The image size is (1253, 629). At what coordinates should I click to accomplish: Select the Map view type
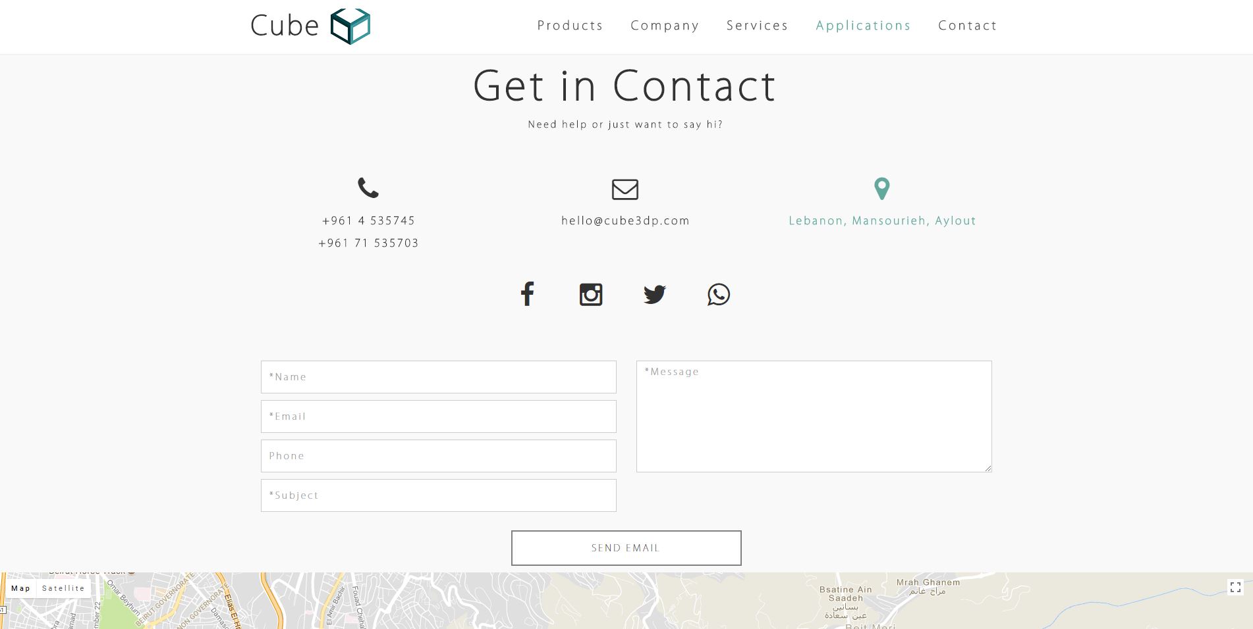click(x=20, y=588)
